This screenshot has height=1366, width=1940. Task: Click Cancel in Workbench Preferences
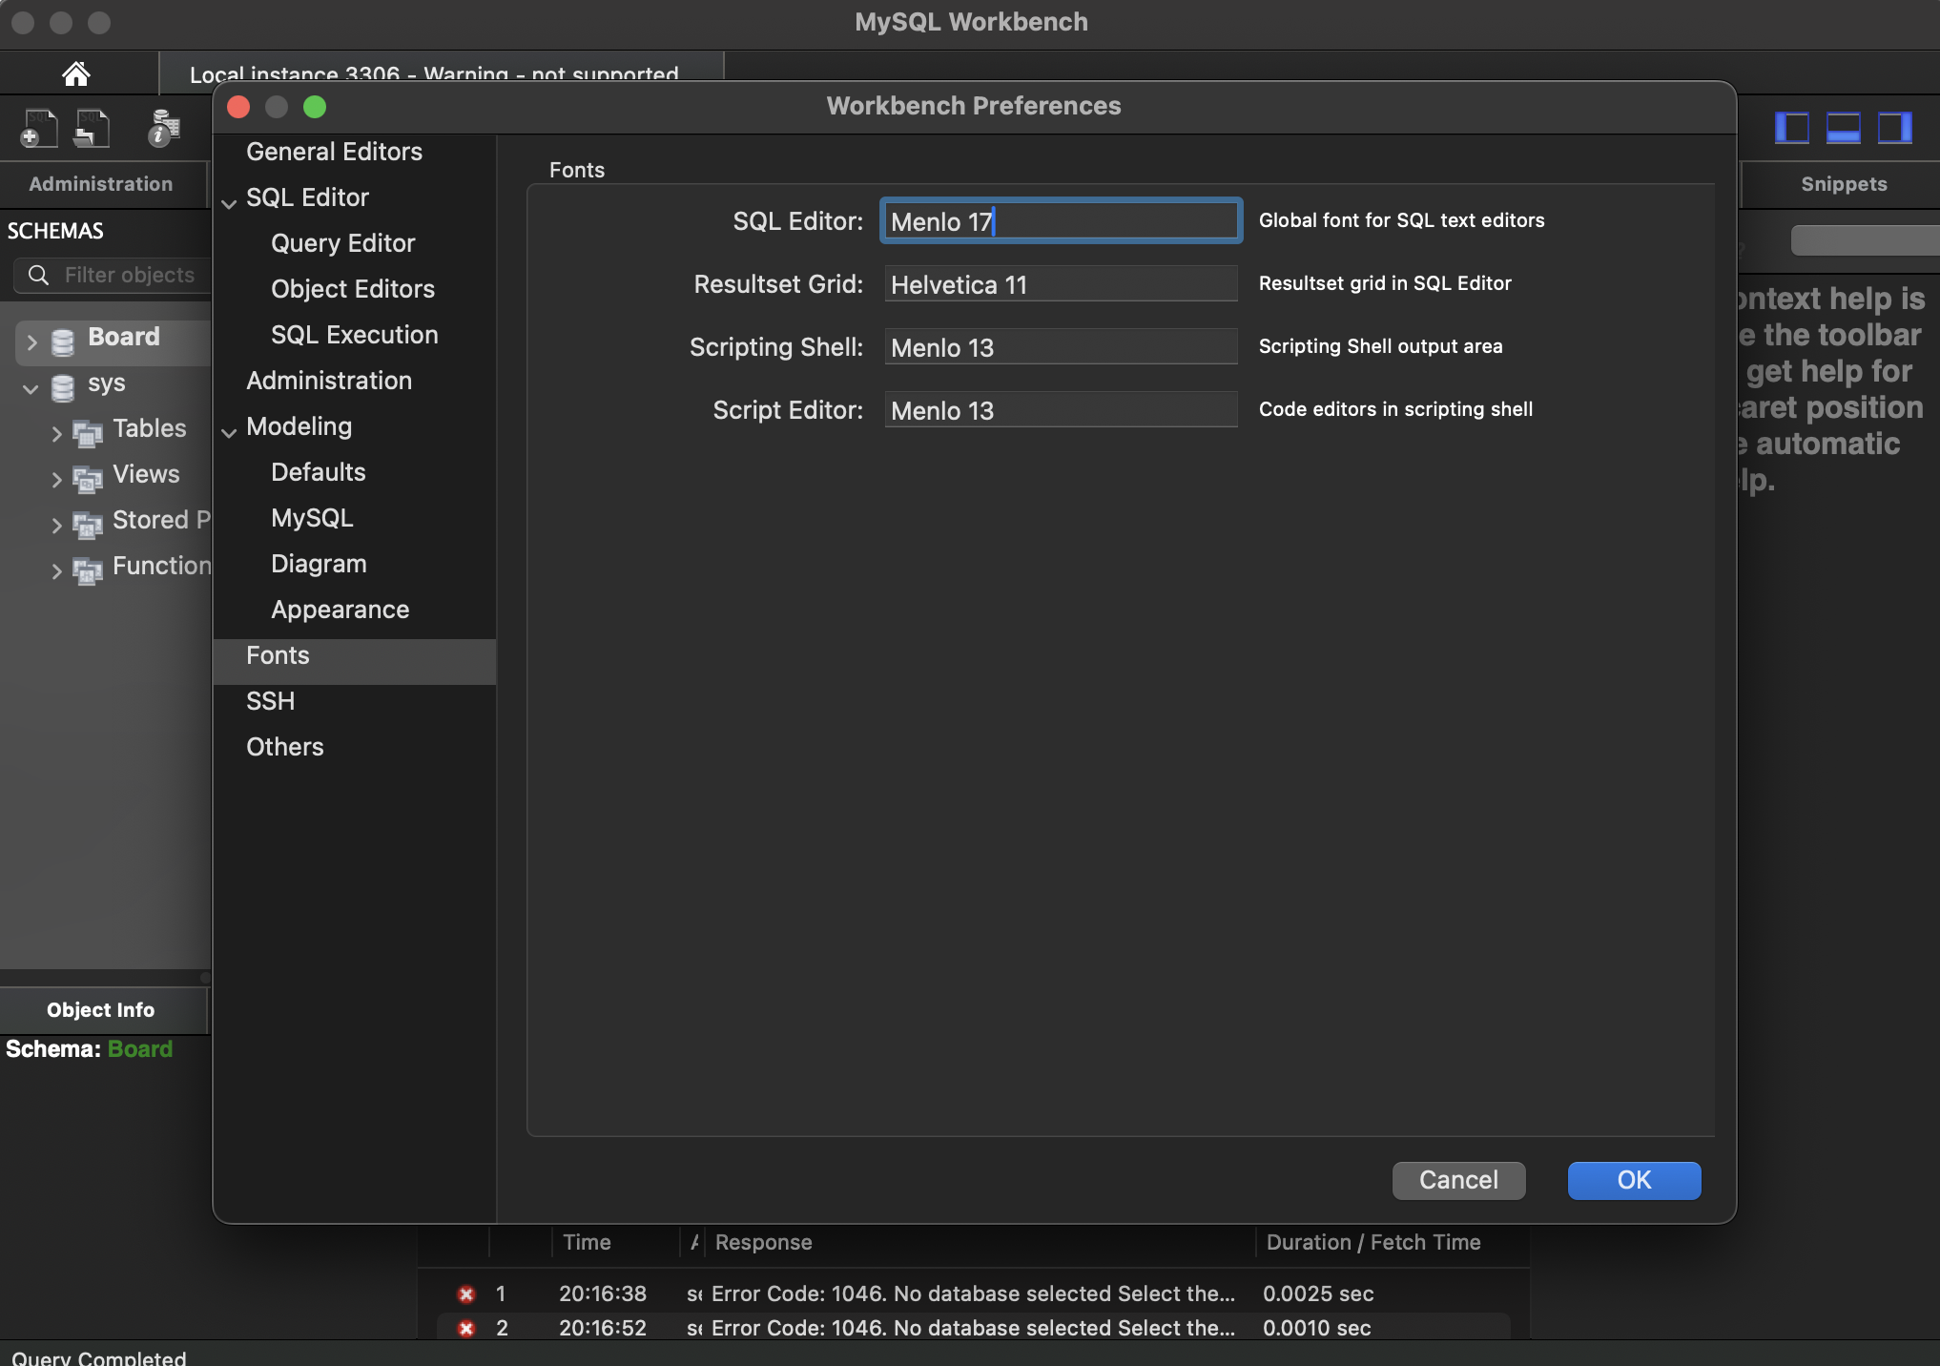click(1458, 1180)
